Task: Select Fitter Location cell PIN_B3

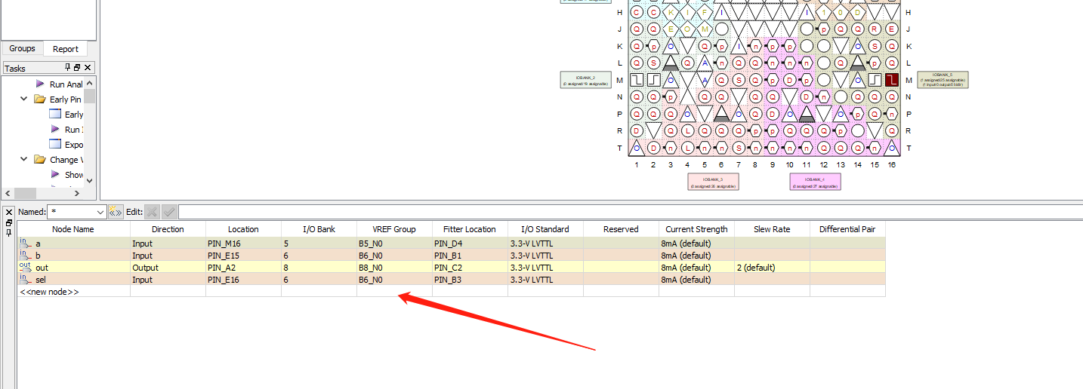Action: point(470,280)
